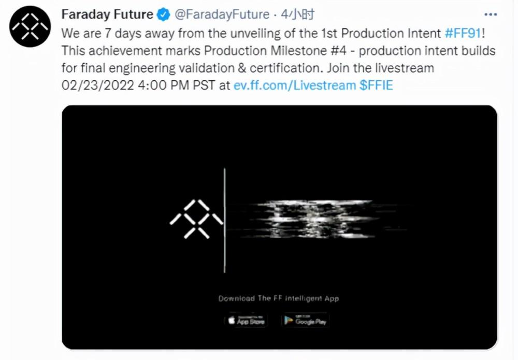Screen dimensions: 518x360
Task: Open the tweet's 4小时 timestamp
Action: pyautogui.click(x=297, y=14)
